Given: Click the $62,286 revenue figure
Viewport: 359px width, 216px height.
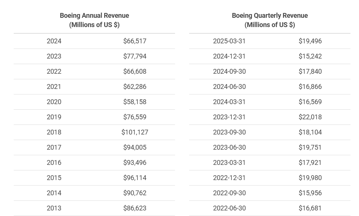Looking at the screenshot, I should [x=135, y=87].
